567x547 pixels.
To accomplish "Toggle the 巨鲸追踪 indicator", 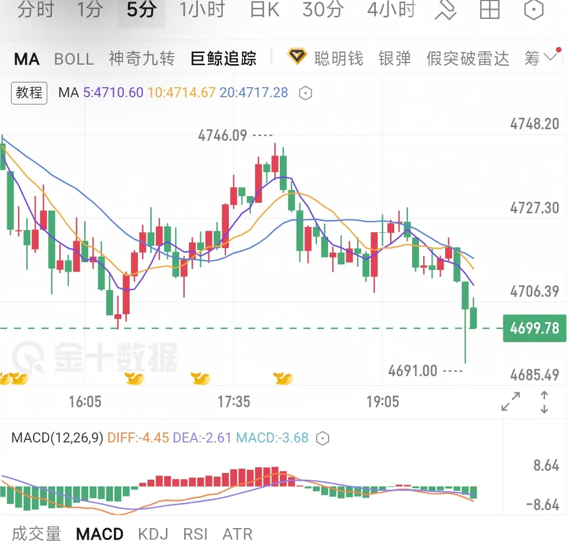I will click(x=224, y=59).
